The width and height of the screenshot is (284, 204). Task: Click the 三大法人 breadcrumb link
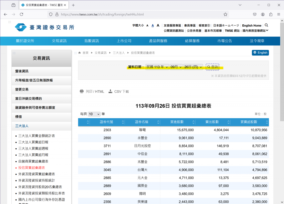119,53
